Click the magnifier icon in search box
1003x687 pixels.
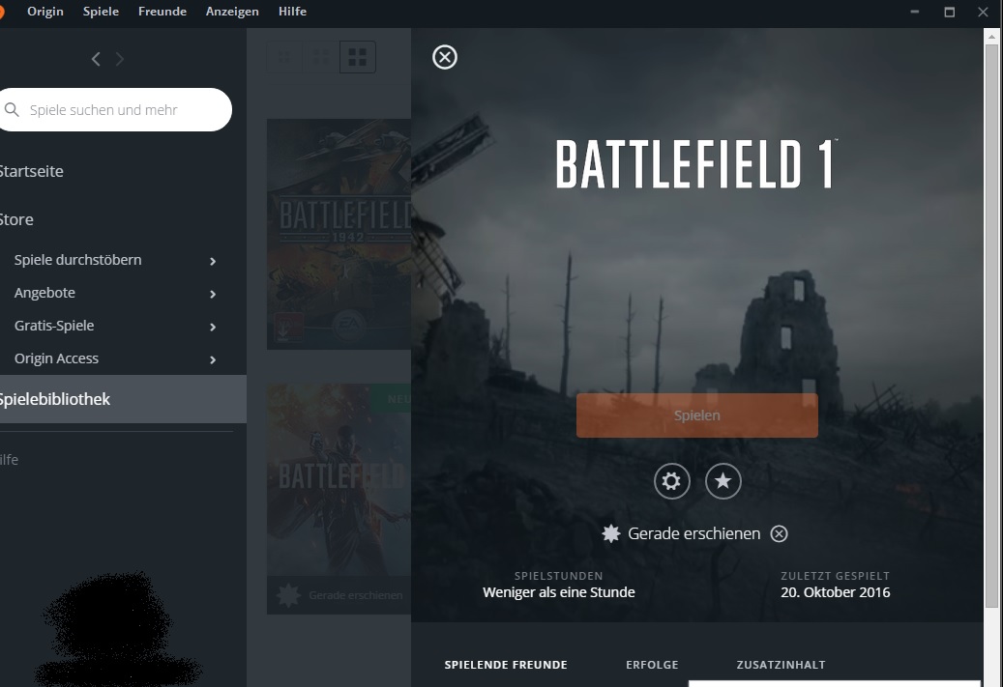12,110
